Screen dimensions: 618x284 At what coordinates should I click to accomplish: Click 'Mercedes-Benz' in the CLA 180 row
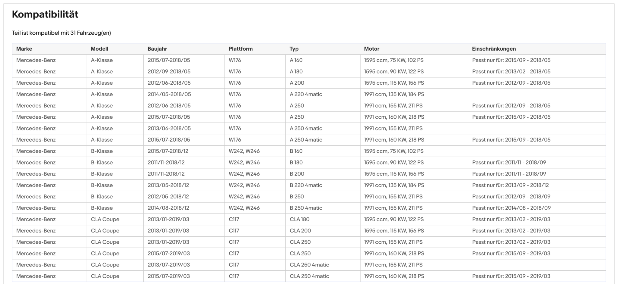pos(36,219)
